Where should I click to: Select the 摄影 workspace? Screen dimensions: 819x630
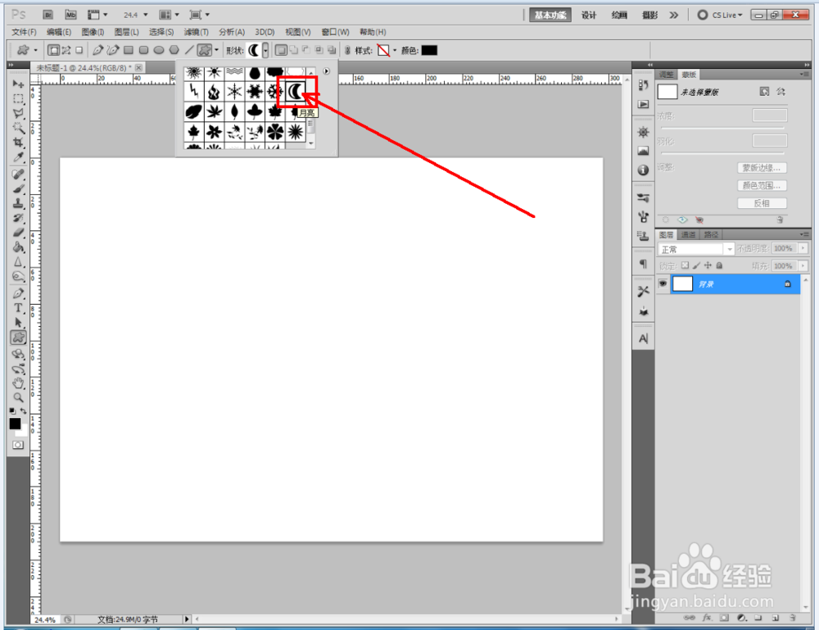[649, 15]
